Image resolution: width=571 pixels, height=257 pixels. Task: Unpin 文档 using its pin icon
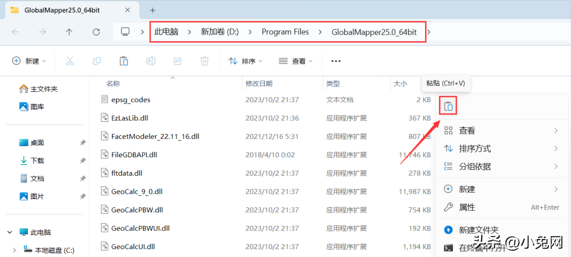pos(82,179)
